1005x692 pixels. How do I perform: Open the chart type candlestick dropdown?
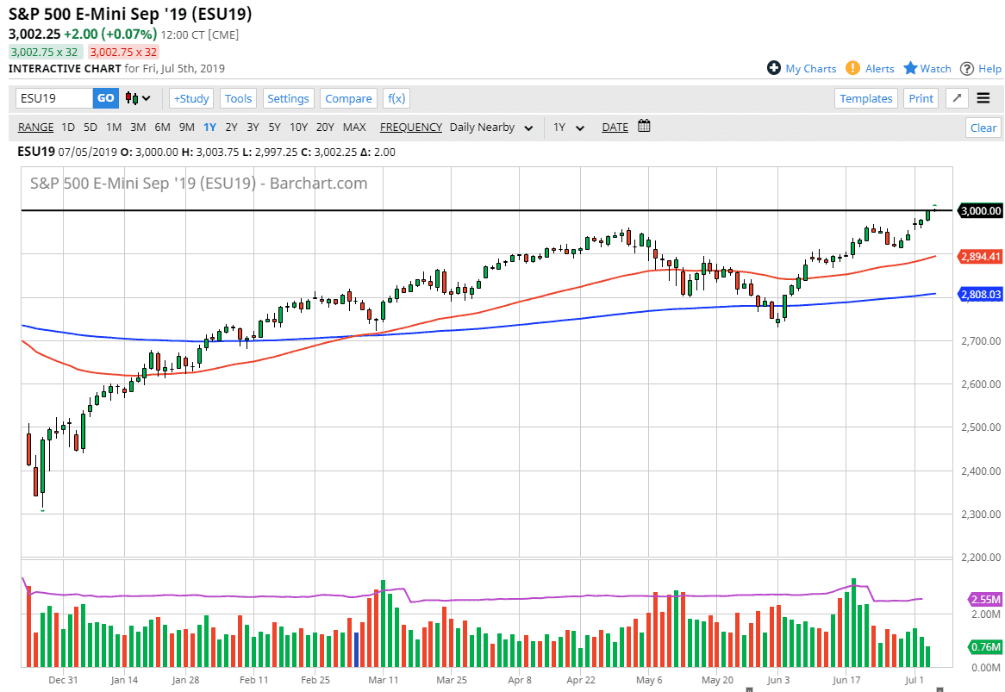click(138, 98)
